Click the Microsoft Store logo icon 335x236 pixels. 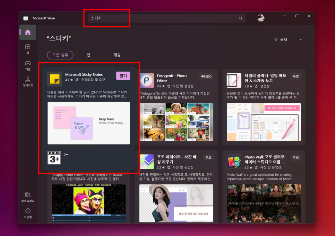click(26, 18)
